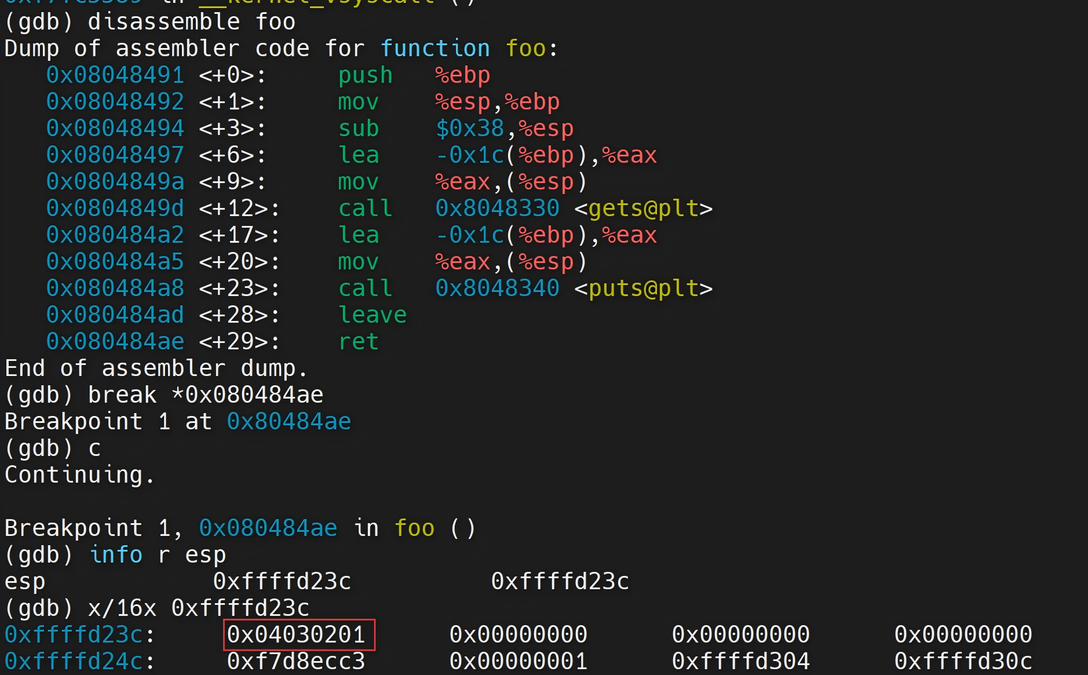This screenshot has height=675, width=1088.
Task: Click the red-boxed value 0x04030201
Action: point(297,634)
